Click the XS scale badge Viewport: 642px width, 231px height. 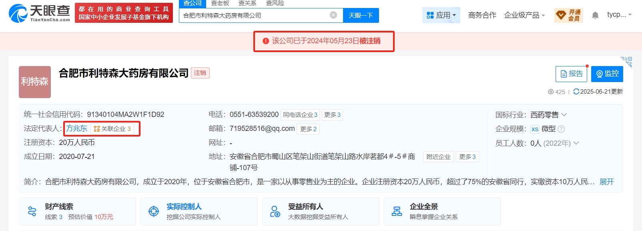click(535, 129)
